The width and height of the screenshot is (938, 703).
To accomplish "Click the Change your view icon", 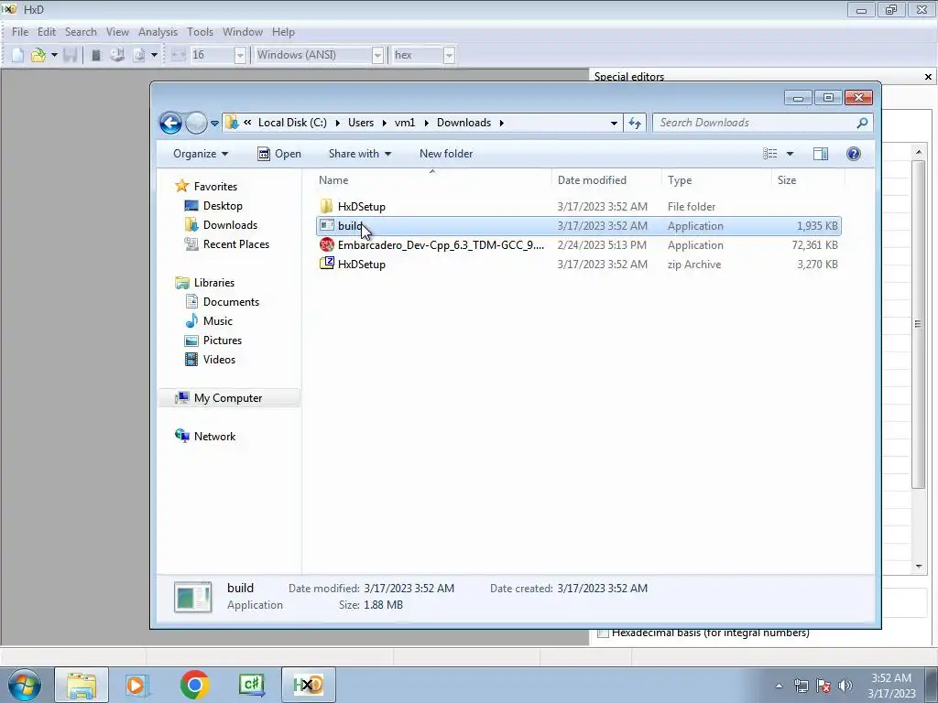I will (x=769, y=154).
